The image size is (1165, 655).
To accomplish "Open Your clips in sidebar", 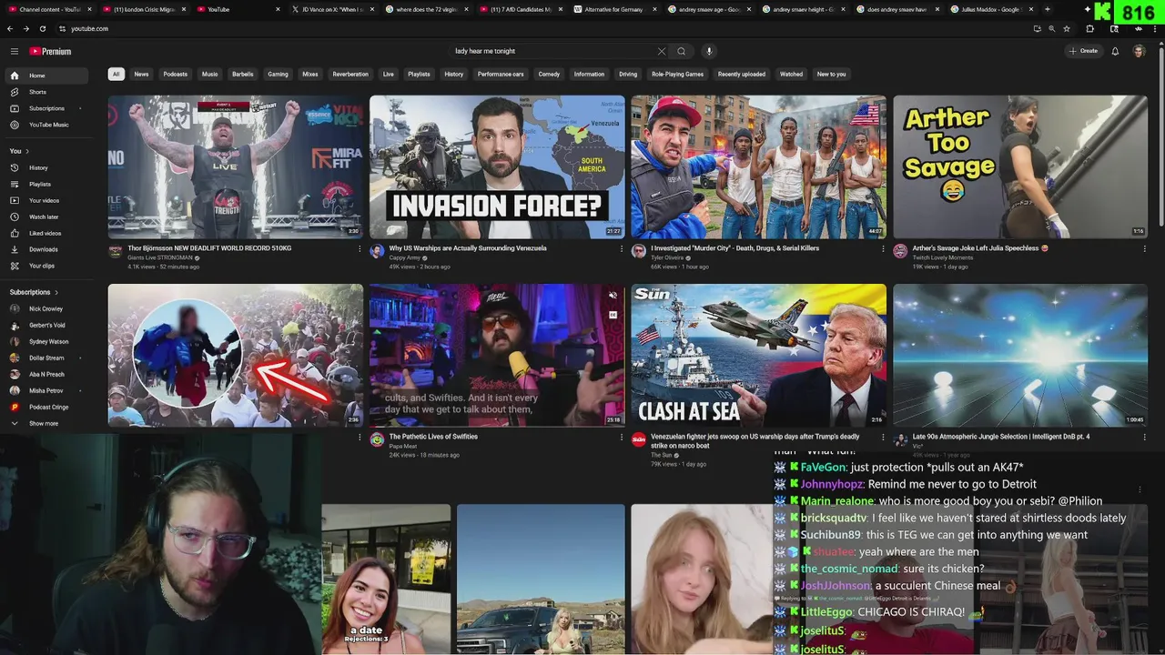I will [47, 266].
